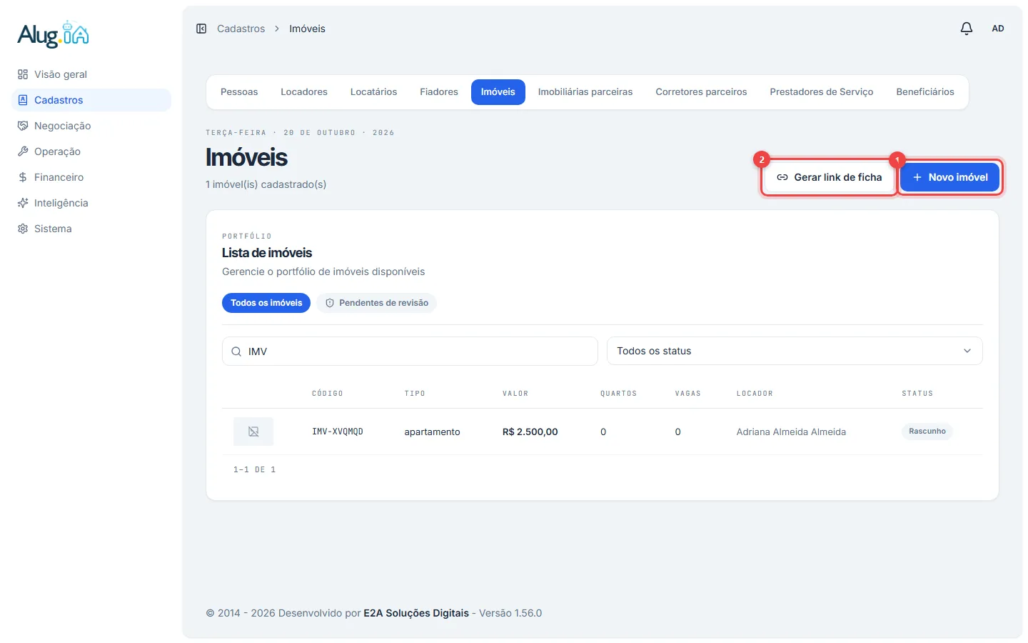Viewport: 1028px width, 643px height.
Task: Click the plus icon on Novo imóvel
Action: click(x=917, y=177)
